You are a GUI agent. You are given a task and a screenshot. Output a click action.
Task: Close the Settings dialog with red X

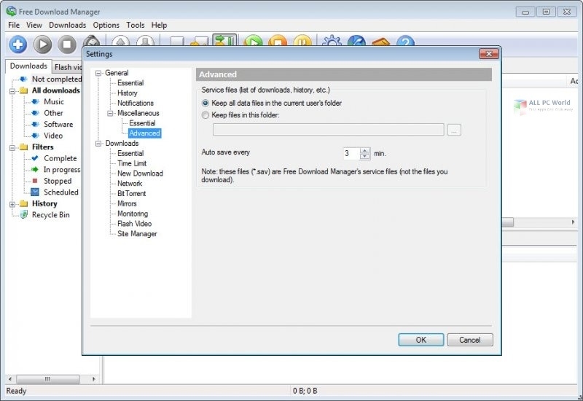(488, 53)
